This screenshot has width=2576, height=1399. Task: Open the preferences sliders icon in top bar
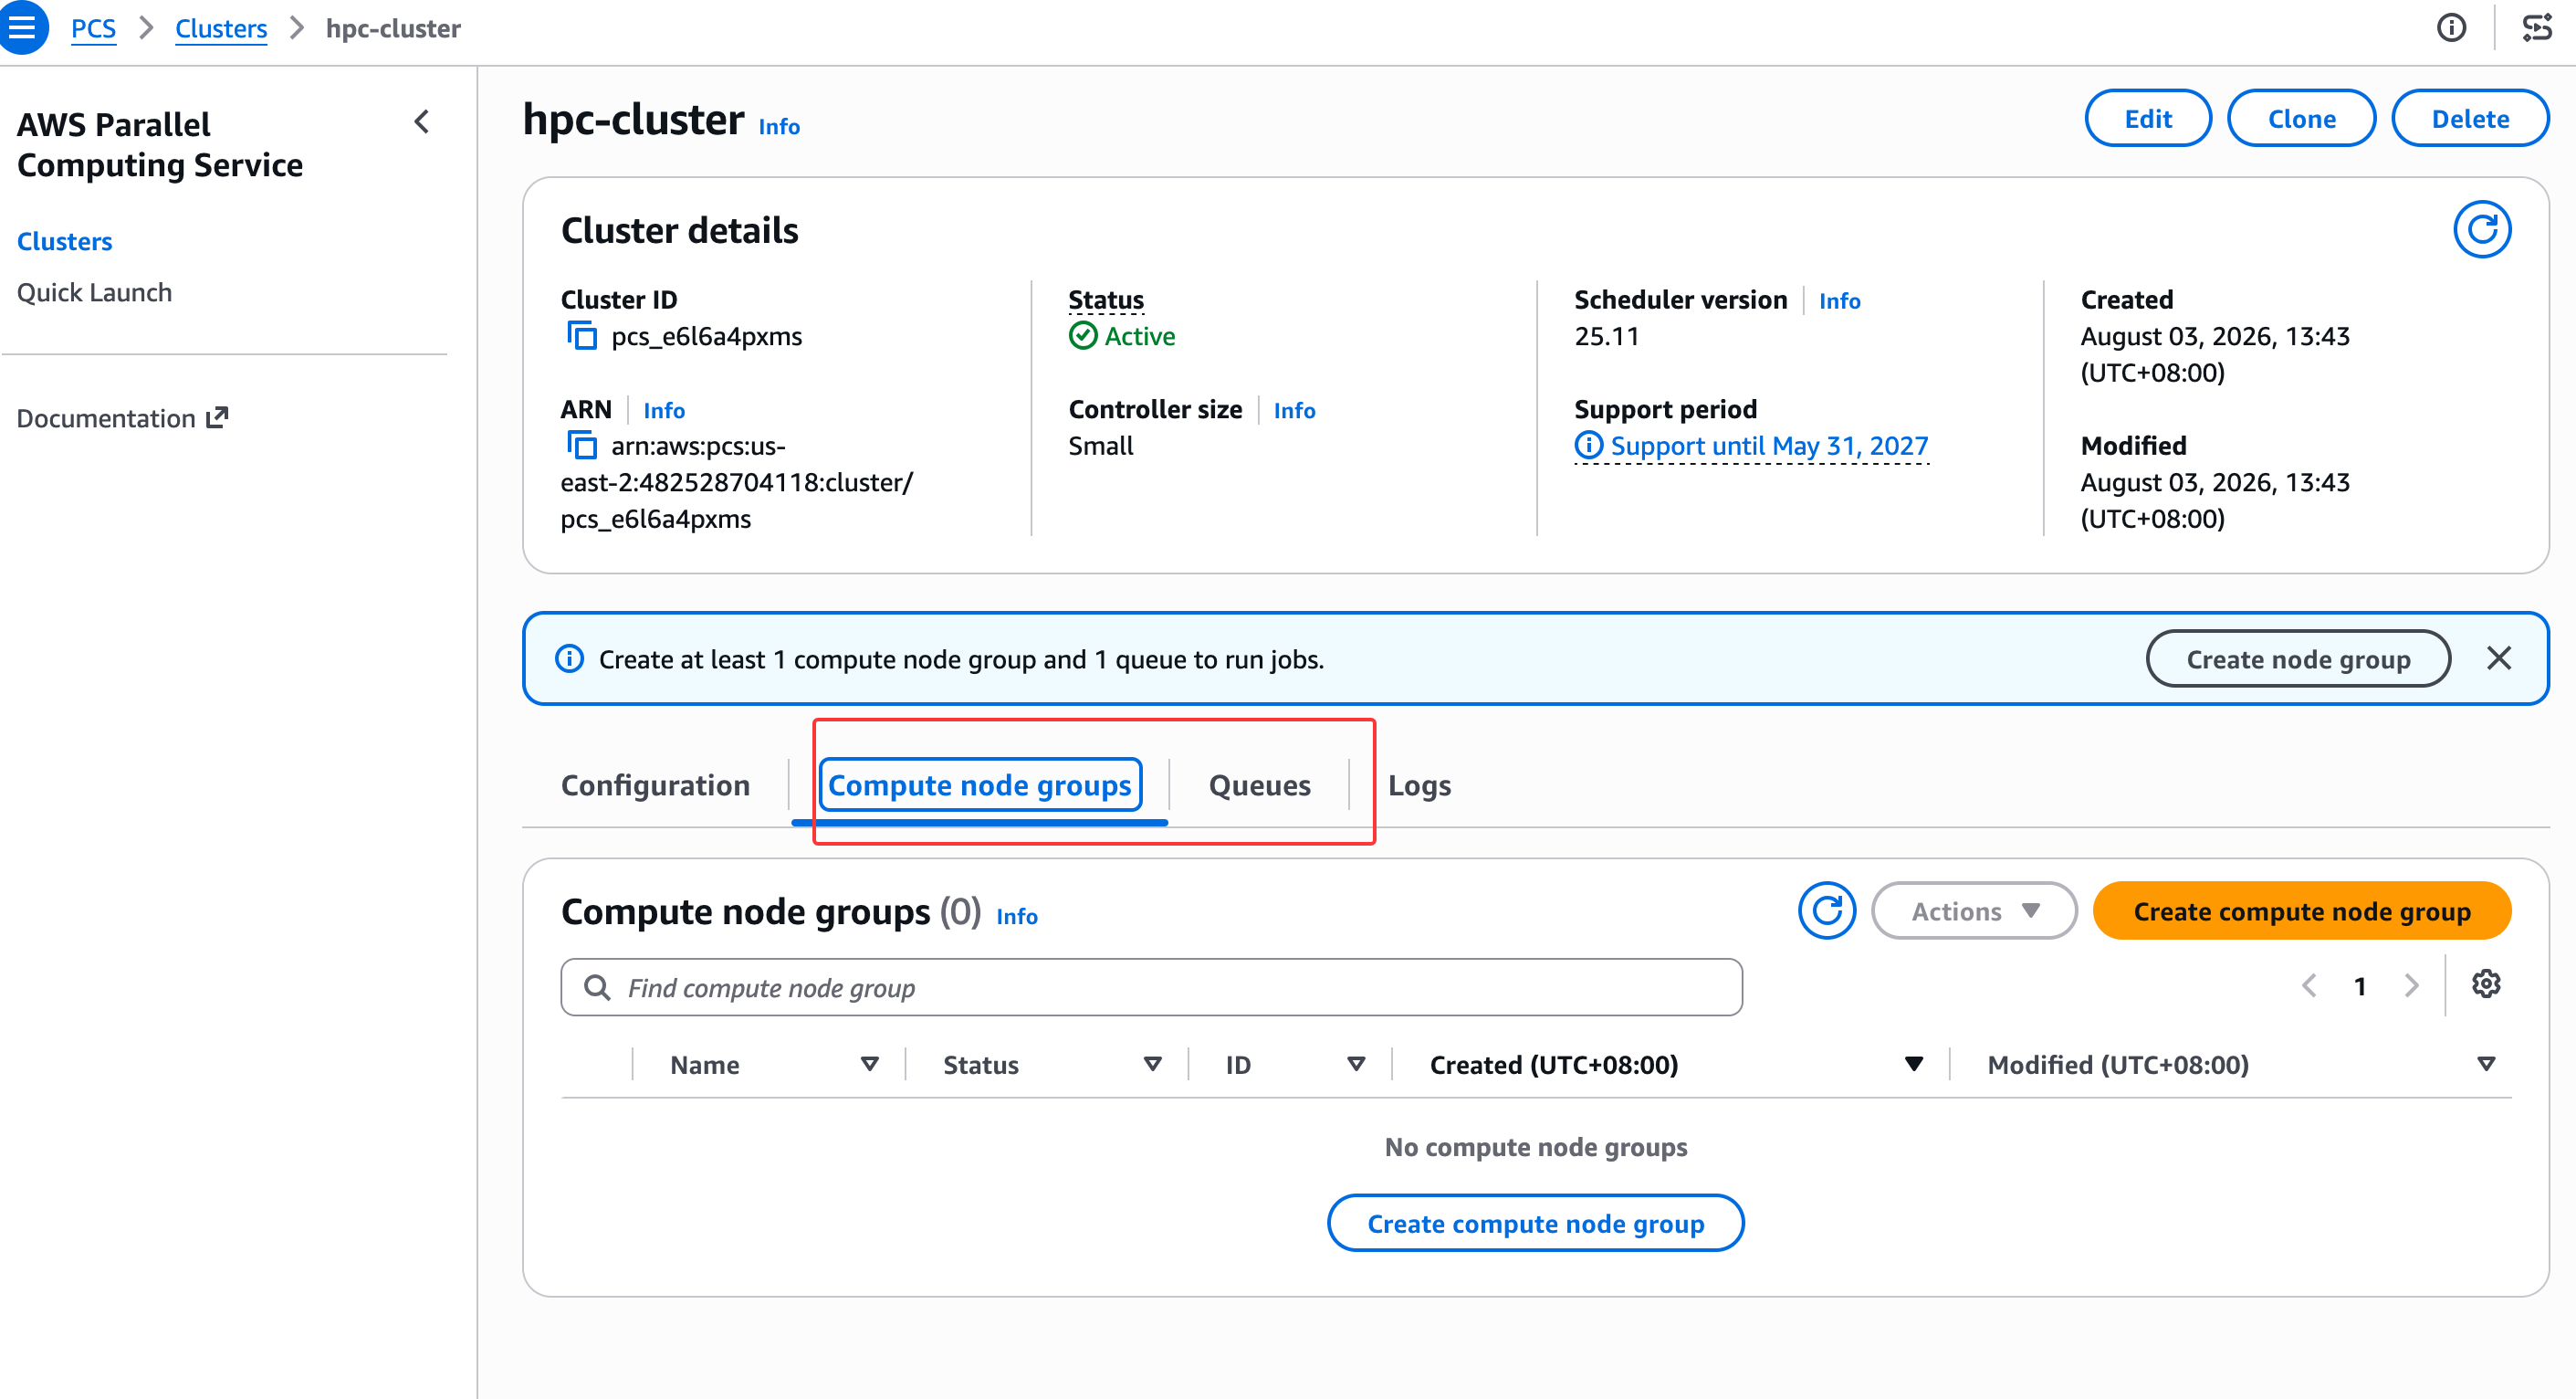(2536, 27)
